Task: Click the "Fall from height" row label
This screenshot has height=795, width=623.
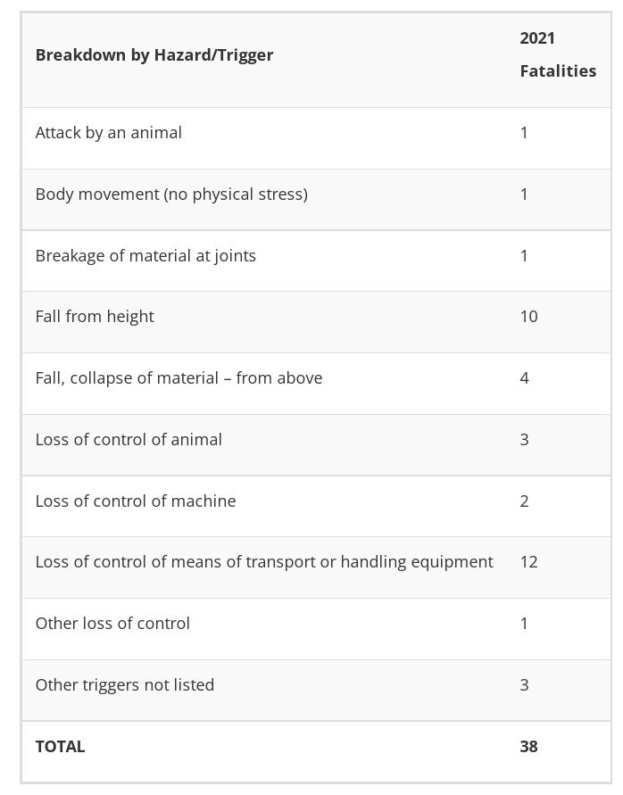Action: coord(95,317)
